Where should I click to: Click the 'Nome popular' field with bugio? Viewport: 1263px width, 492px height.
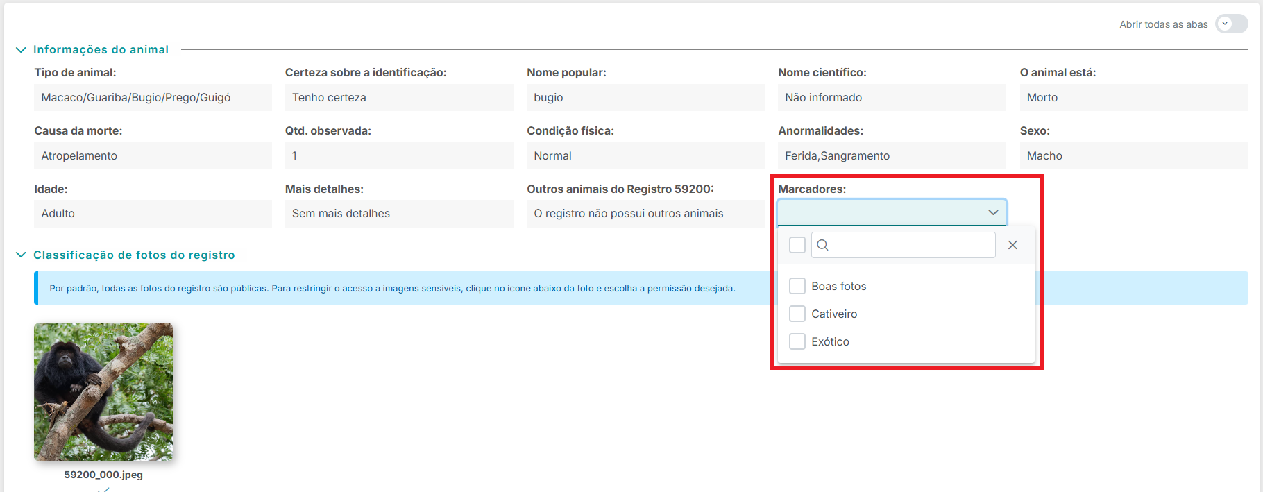pos(645,98)
